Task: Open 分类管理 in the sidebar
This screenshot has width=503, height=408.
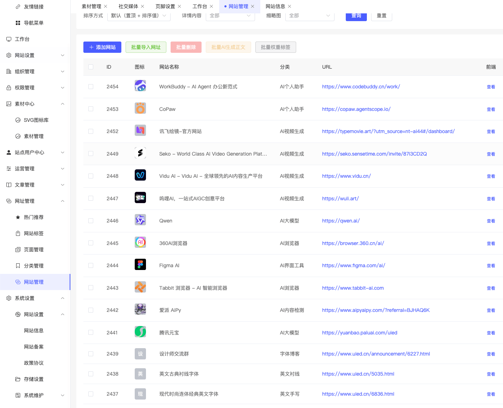Action: [35, 266]
